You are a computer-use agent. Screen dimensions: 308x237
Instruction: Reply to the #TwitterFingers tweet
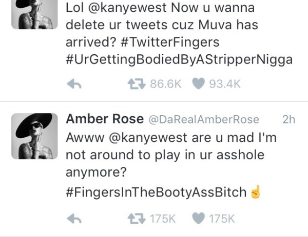[74, 84]
